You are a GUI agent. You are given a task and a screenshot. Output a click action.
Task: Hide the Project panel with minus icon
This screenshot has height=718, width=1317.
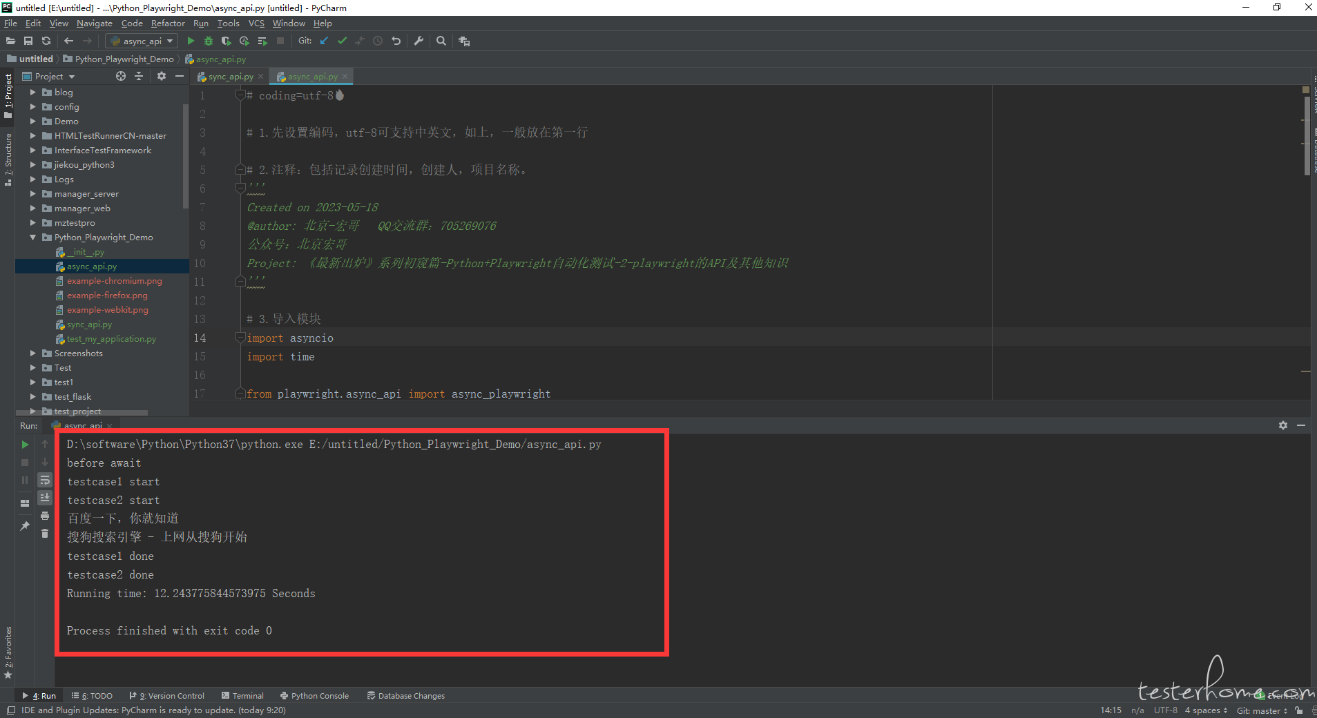(180, 76)
